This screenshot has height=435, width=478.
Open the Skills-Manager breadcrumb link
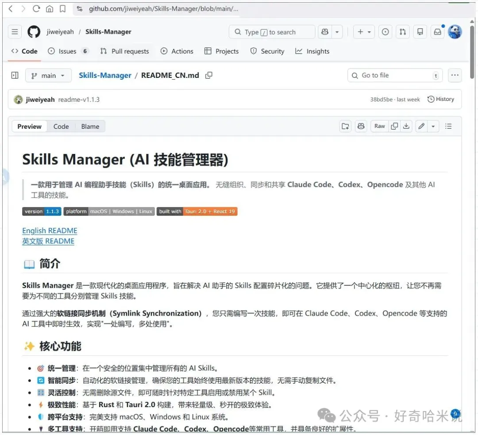tap(105, 75)
